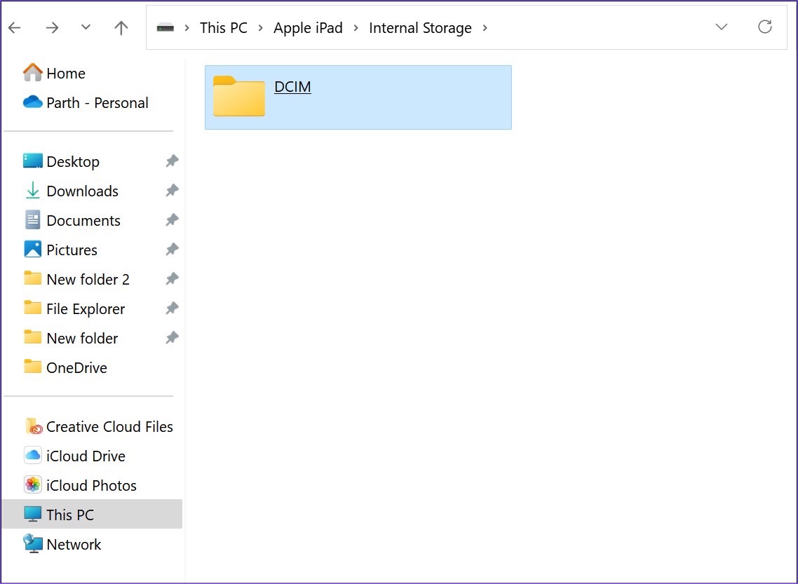This screenshot has height=584, width=798.
Task: Click the Desktop icon
Action: click(x=32, y=161)
